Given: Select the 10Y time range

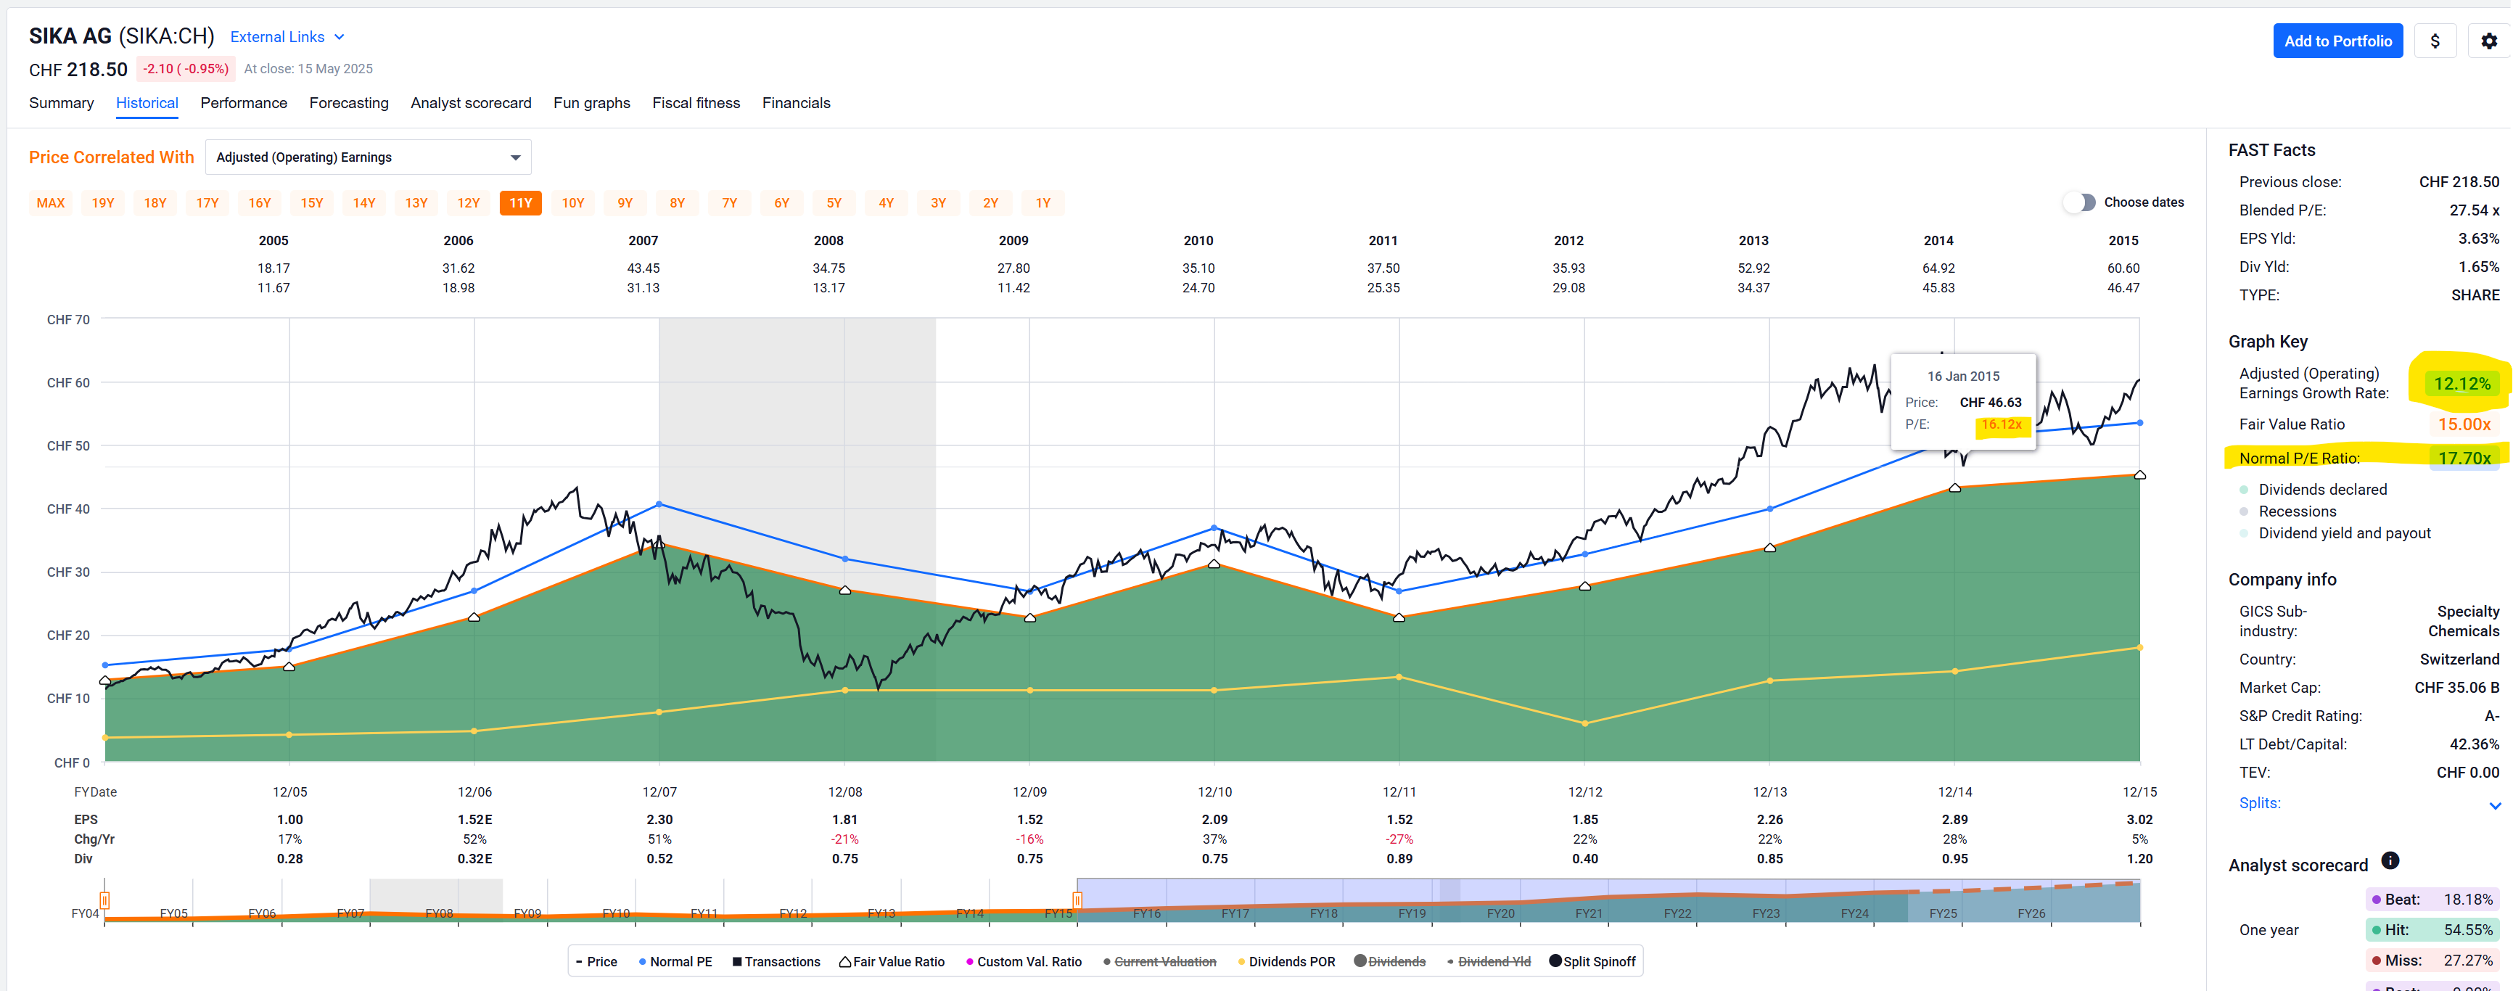Looking at the screenshot, I should [572, 203].
